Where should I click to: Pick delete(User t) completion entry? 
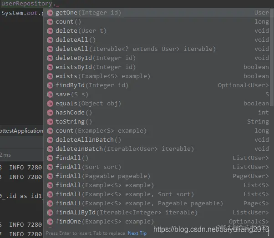click(157, 31)
